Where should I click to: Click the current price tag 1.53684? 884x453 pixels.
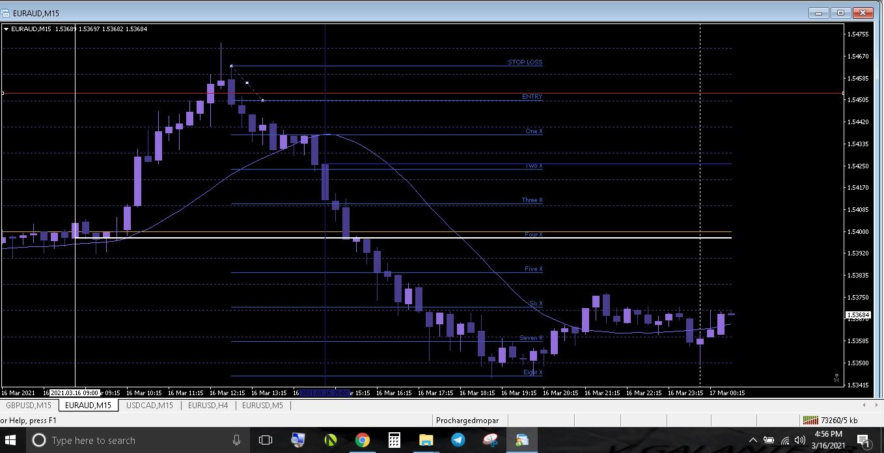857,315
